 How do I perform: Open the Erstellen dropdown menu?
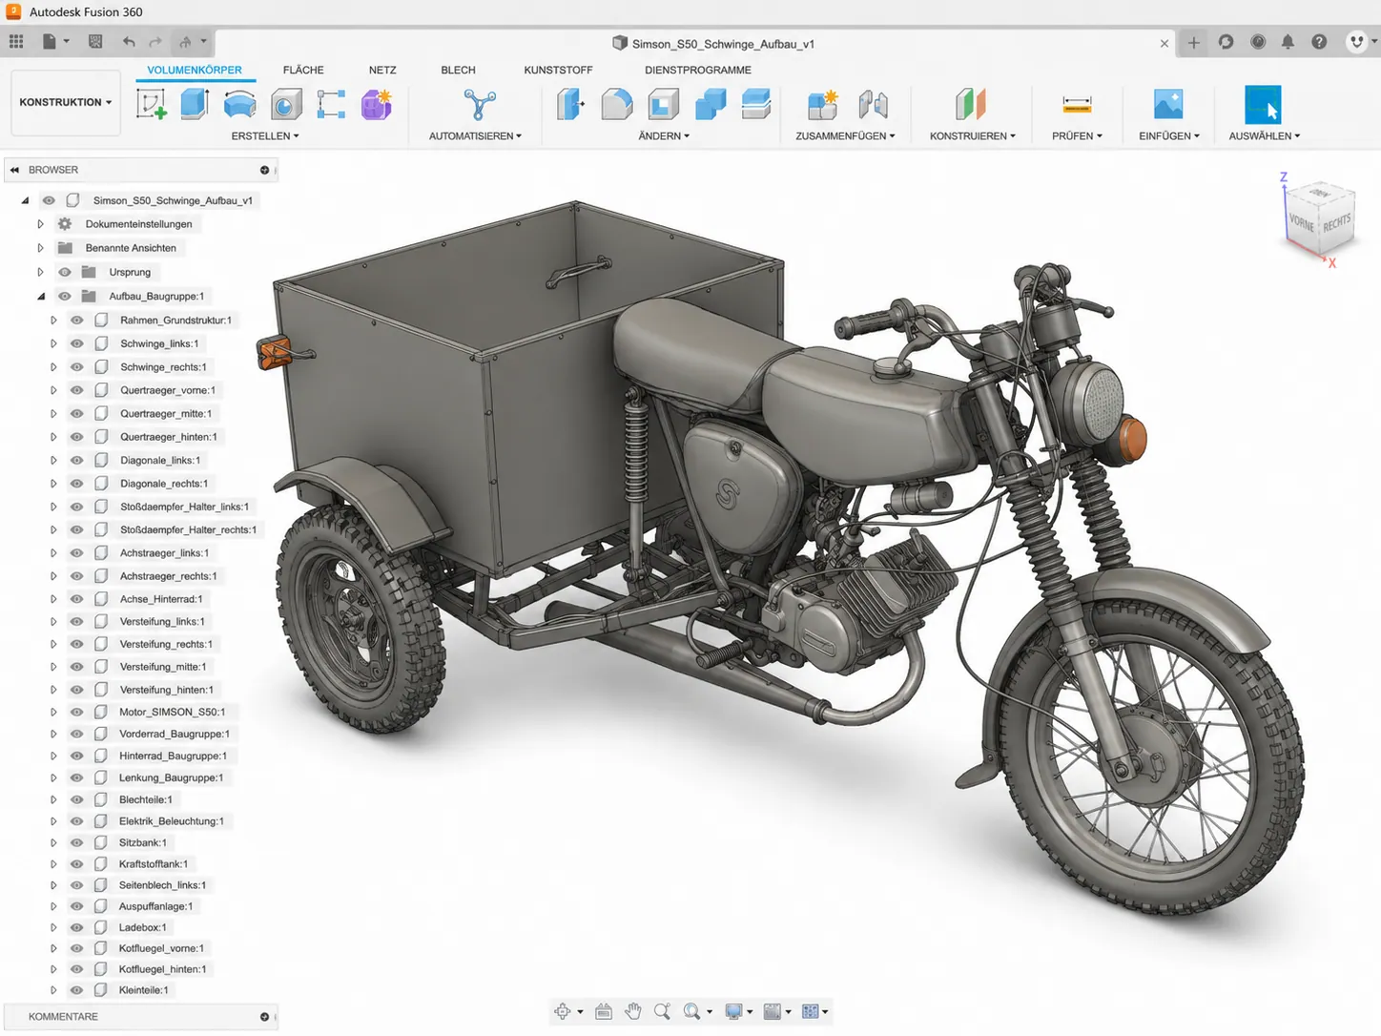(x=265, y=136)
